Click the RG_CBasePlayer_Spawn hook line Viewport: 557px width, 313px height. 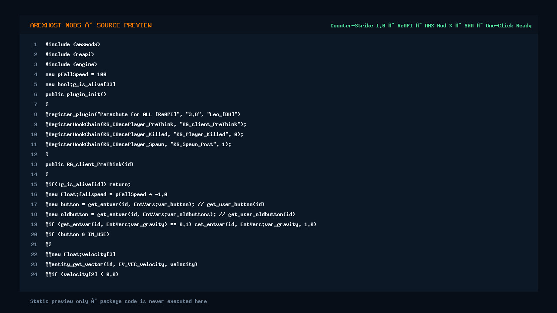pos(138,144)
